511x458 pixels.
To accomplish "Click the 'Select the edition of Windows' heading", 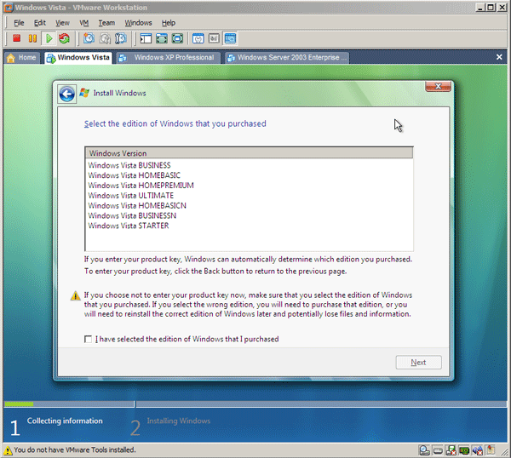I will click(175, 123).
